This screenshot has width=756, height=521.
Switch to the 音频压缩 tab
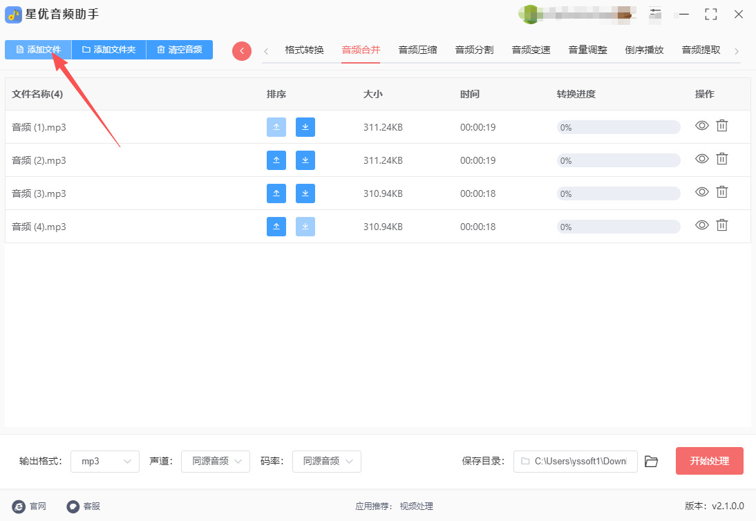click(417, 50)
